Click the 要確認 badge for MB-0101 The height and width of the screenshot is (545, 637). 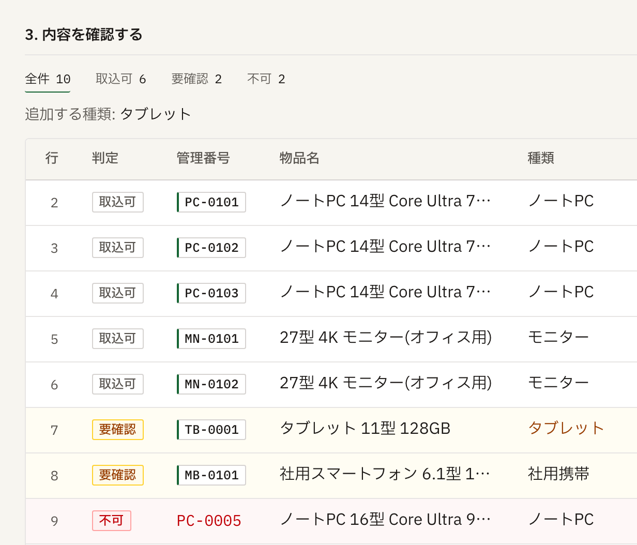click(x=118, y=475)
